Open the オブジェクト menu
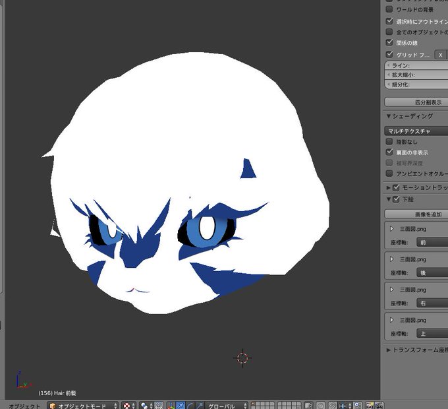Viewport: 448px width, 409px height. coord(24,406)
